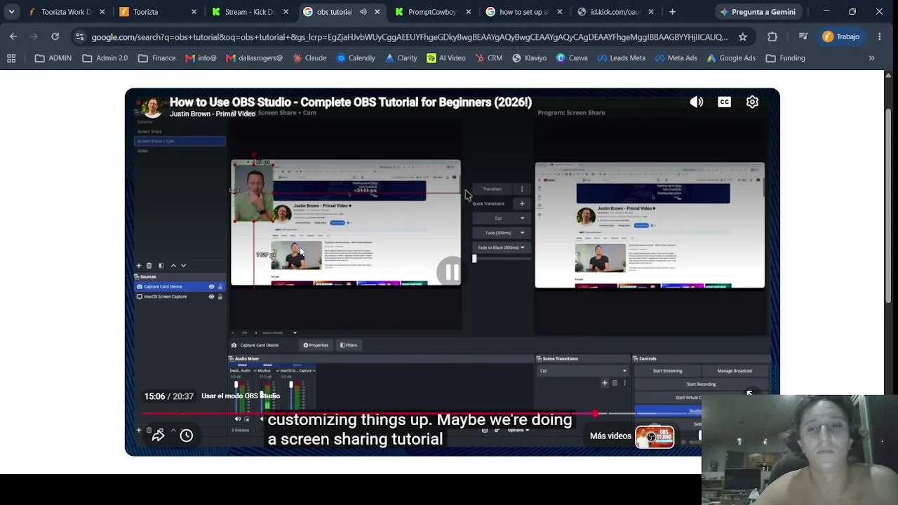
Task: Open the info@ Gmail bookmark
Action: pyautogui.click(x=201, y=58)
